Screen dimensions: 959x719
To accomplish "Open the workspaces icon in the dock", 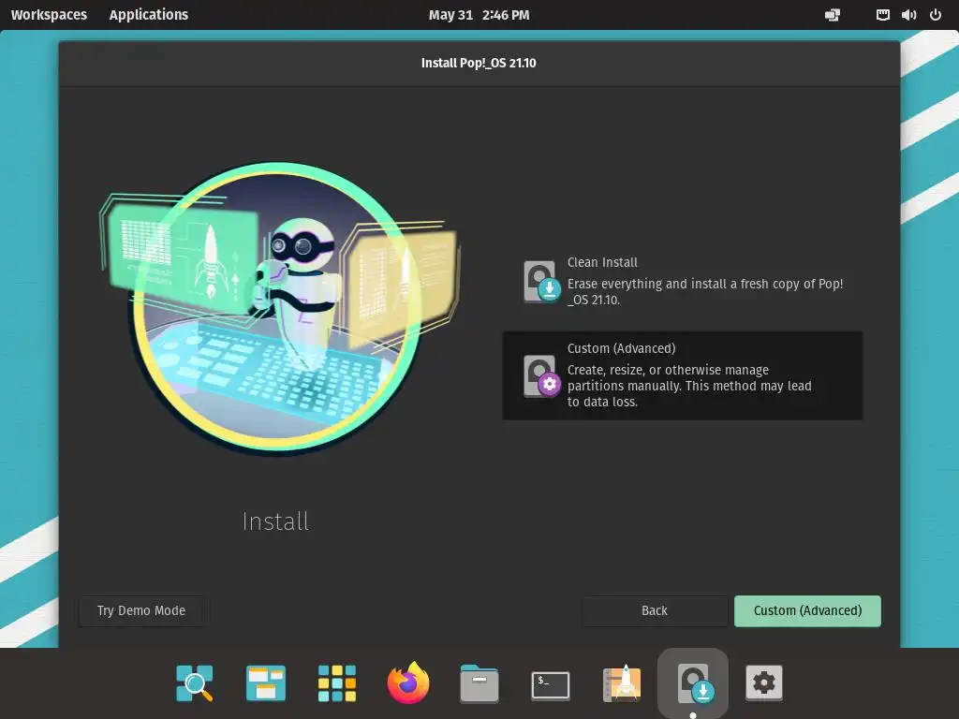I will 265,682.
